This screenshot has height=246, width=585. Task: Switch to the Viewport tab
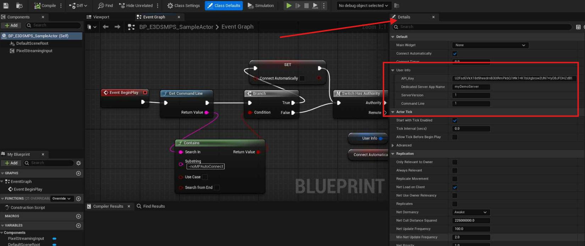pos(101,17)
